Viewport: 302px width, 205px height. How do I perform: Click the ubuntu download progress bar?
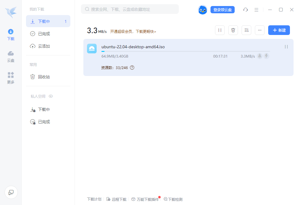click(185, 52)
